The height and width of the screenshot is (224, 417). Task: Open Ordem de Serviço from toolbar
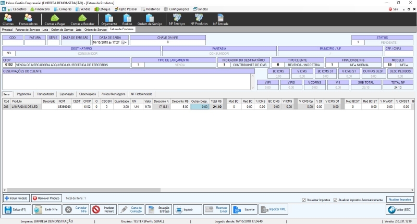[150, 19]
